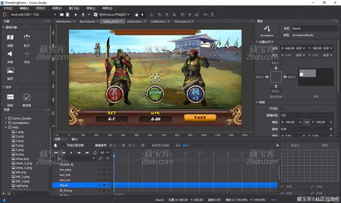Viewport: 341px width, 203px height.
Task: Enable 开始记录动画 checkbox
Action: tap(63, 145)
